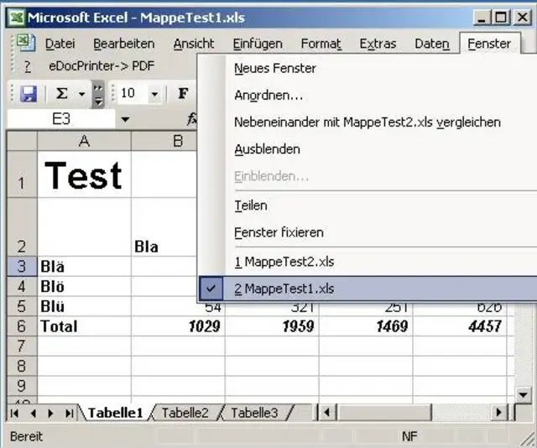The image size is (537, 448).
Task: Switch to 1 MappeTest2.xls window
Action: pyautogui.click(x=368, y=262)
